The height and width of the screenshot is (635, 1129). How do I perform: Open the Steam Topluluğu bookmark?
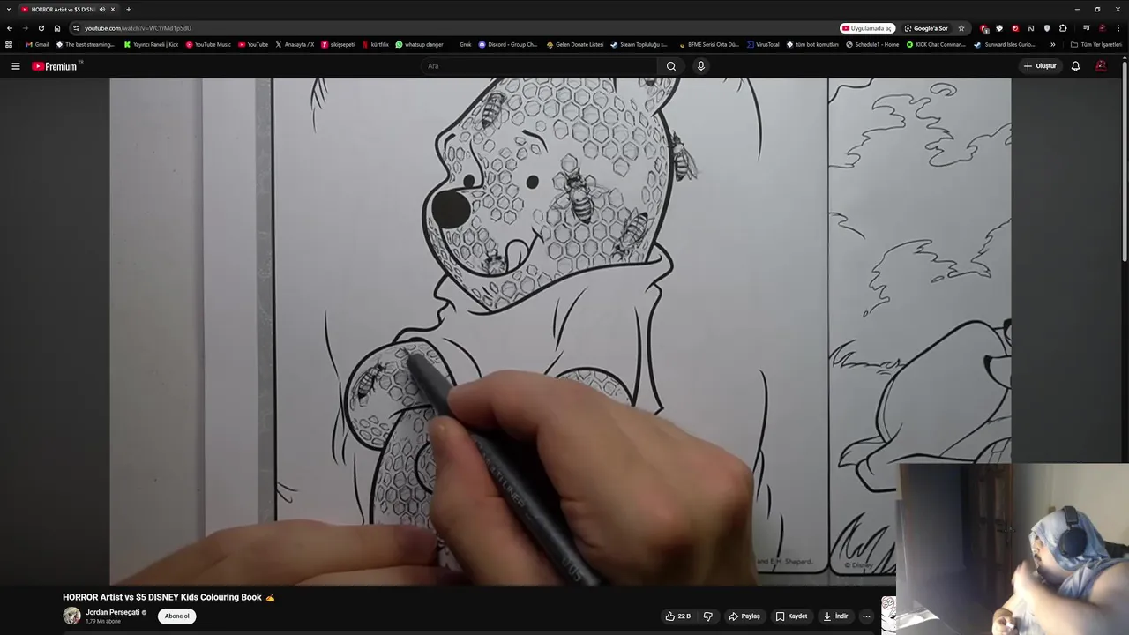[639, 44]
